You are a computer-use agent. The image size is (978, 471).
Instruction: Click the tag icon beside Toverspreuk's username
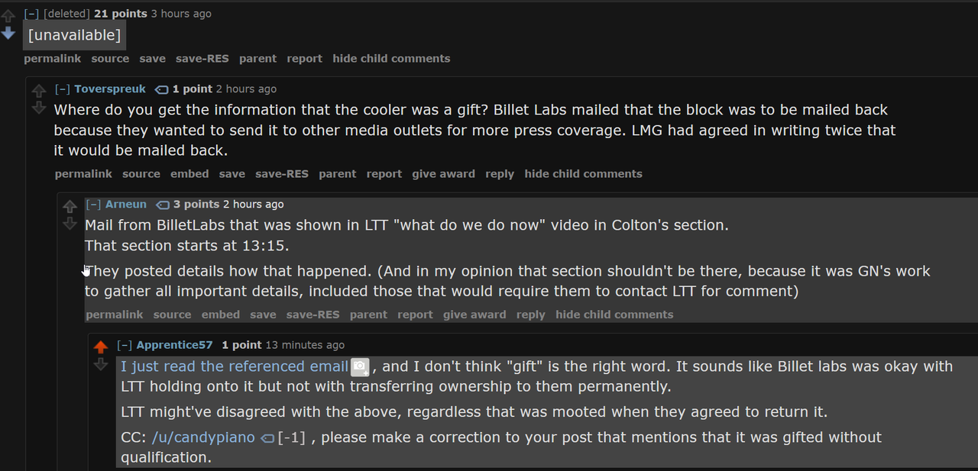161,89
